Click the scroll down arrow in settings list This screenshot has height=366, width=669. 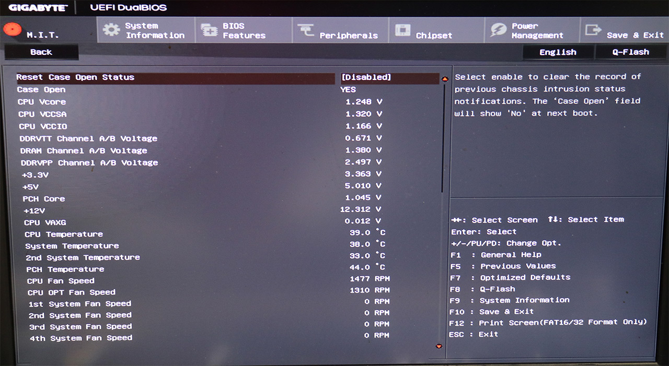click(x=439, y=346)
